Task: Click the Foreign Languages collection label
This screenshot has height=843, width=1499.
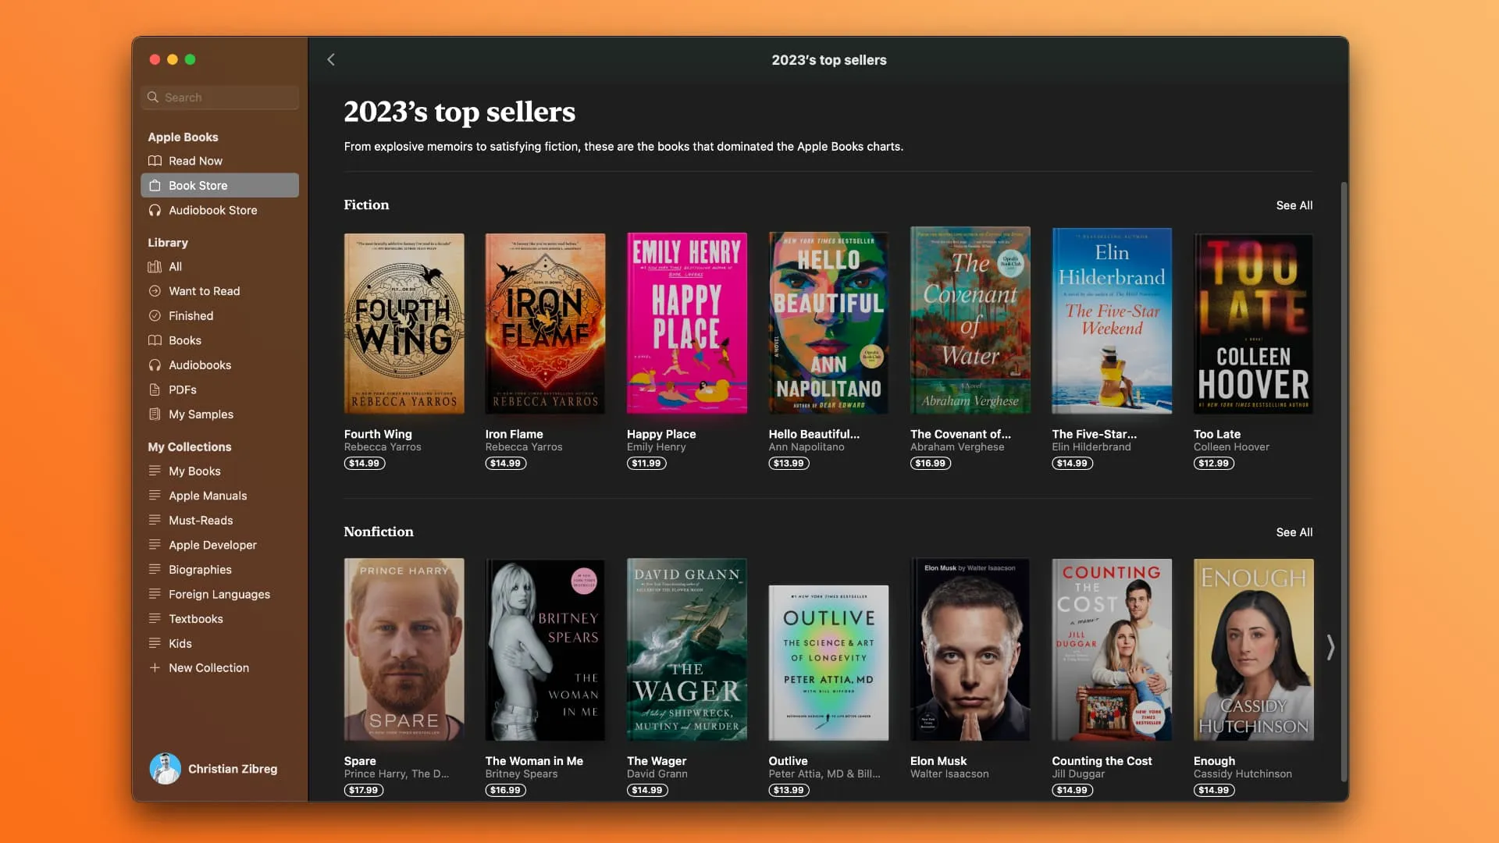Action: pyautogui.click(x=219, y=594)
